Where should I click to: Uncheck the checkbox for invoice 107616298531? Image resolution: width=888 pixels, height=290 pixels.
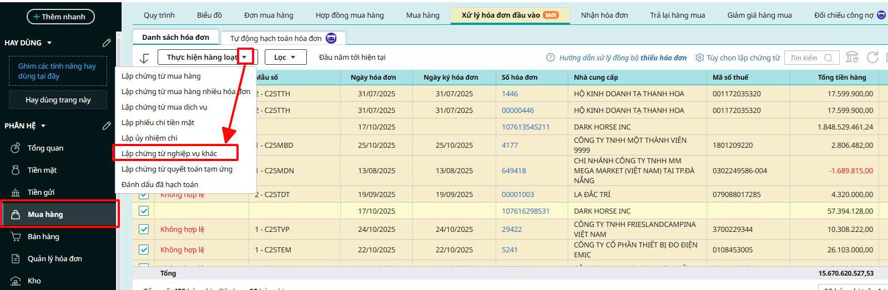point(144,211)
